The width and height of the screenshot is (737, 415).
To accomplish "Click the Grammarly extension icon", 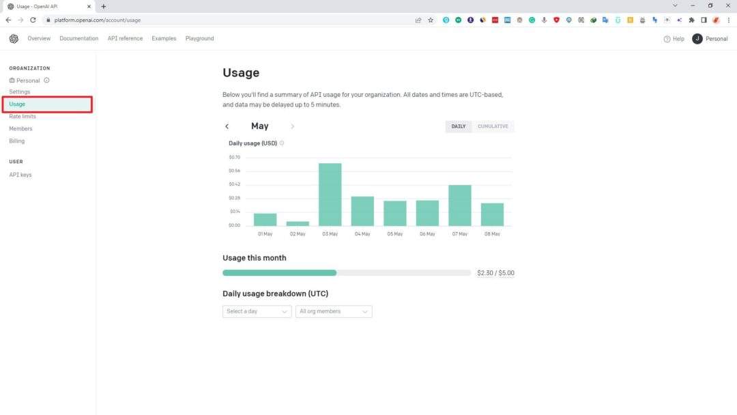I will point(532,20).
